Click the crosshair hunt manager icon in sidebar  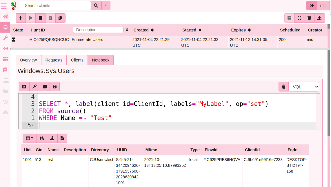click(x=5, y=27)
